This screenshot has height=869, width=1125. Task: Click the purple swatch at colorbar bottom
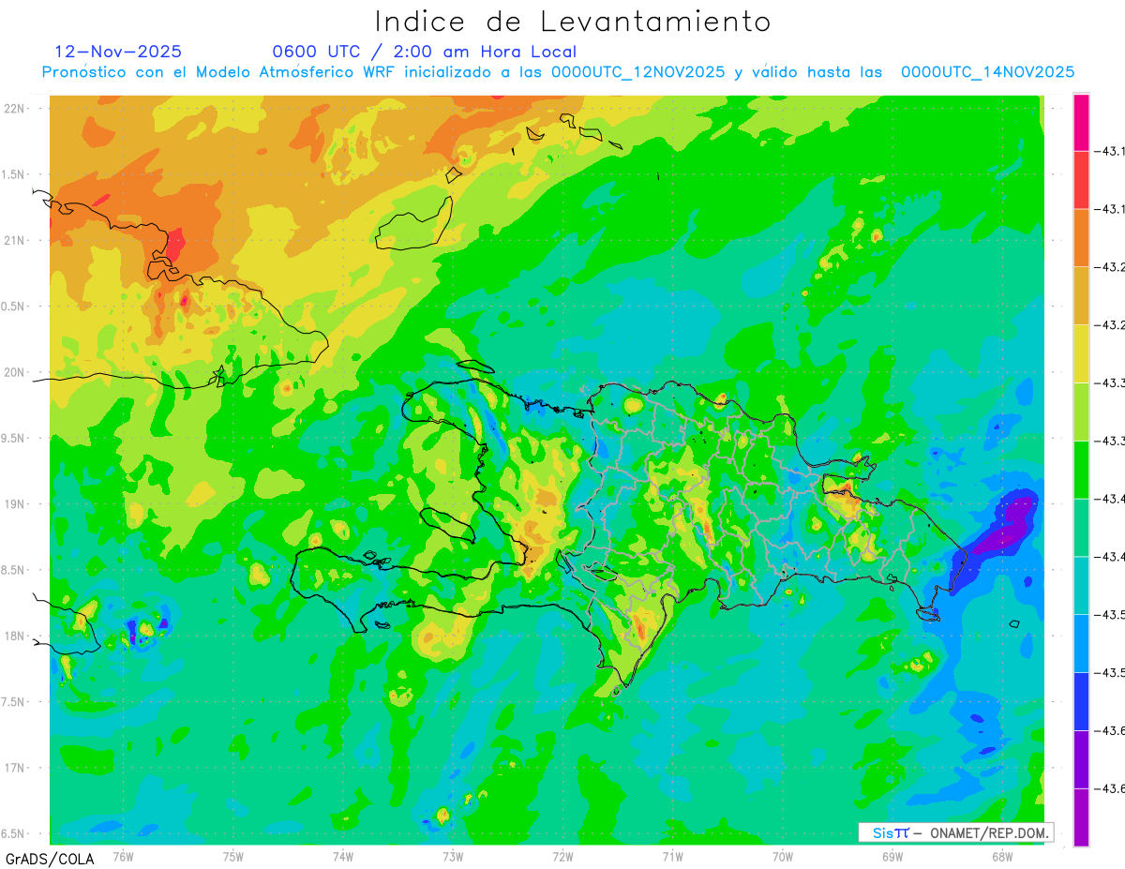click(1081, 817)
